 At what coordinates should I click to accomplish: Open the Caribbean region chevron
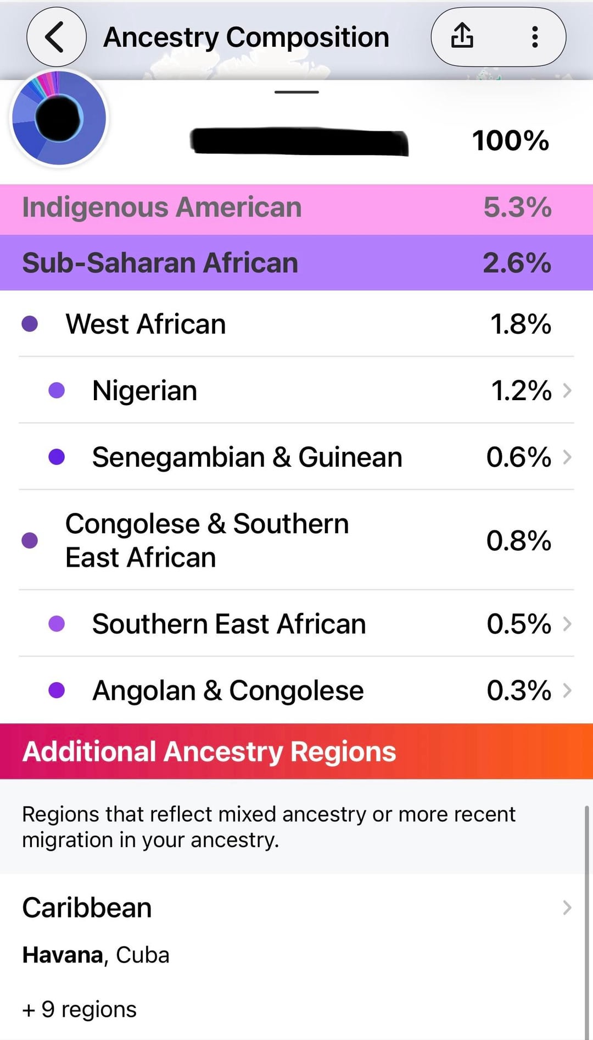tap(567, 908)
